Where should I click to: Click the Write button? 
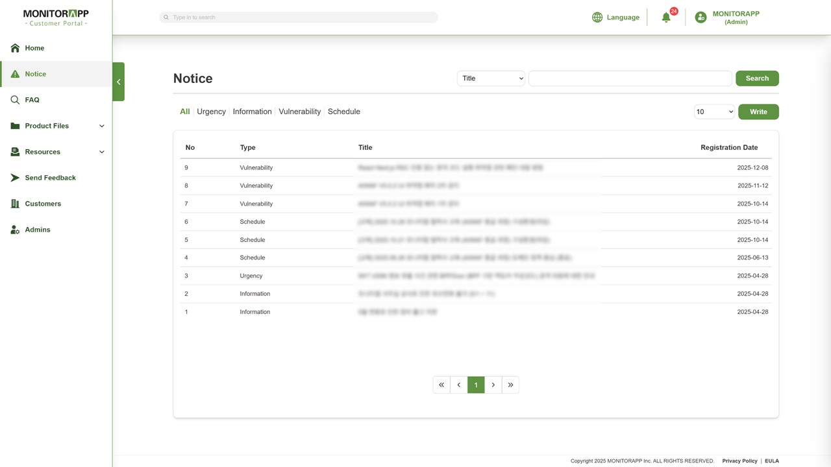[758, 112]
